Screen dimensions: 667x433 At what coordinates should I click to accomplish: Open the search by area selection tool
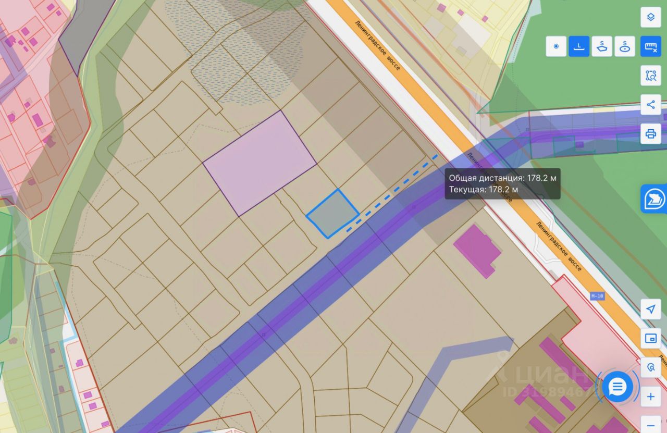(650, 76)
